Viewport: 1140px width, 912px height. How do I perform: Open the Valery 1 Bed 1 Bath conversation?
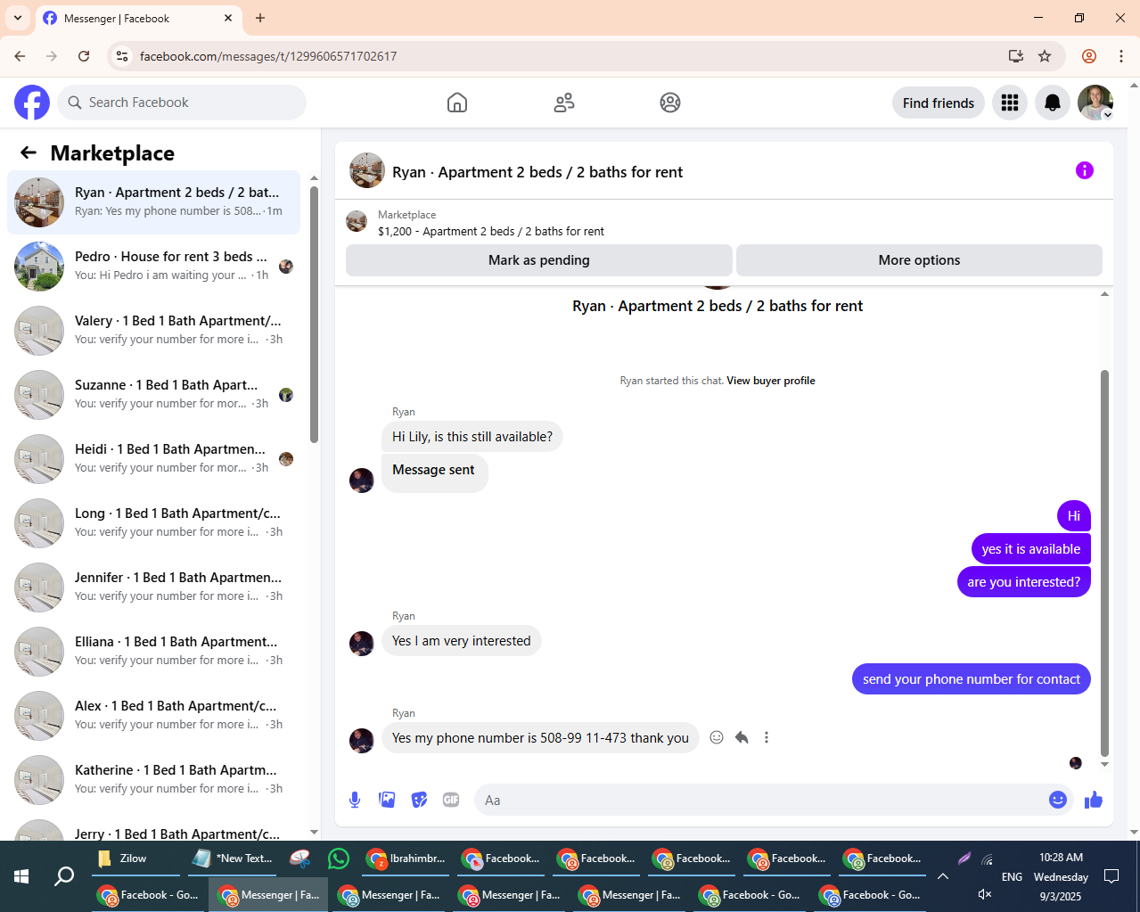click(x=153, y=331)
